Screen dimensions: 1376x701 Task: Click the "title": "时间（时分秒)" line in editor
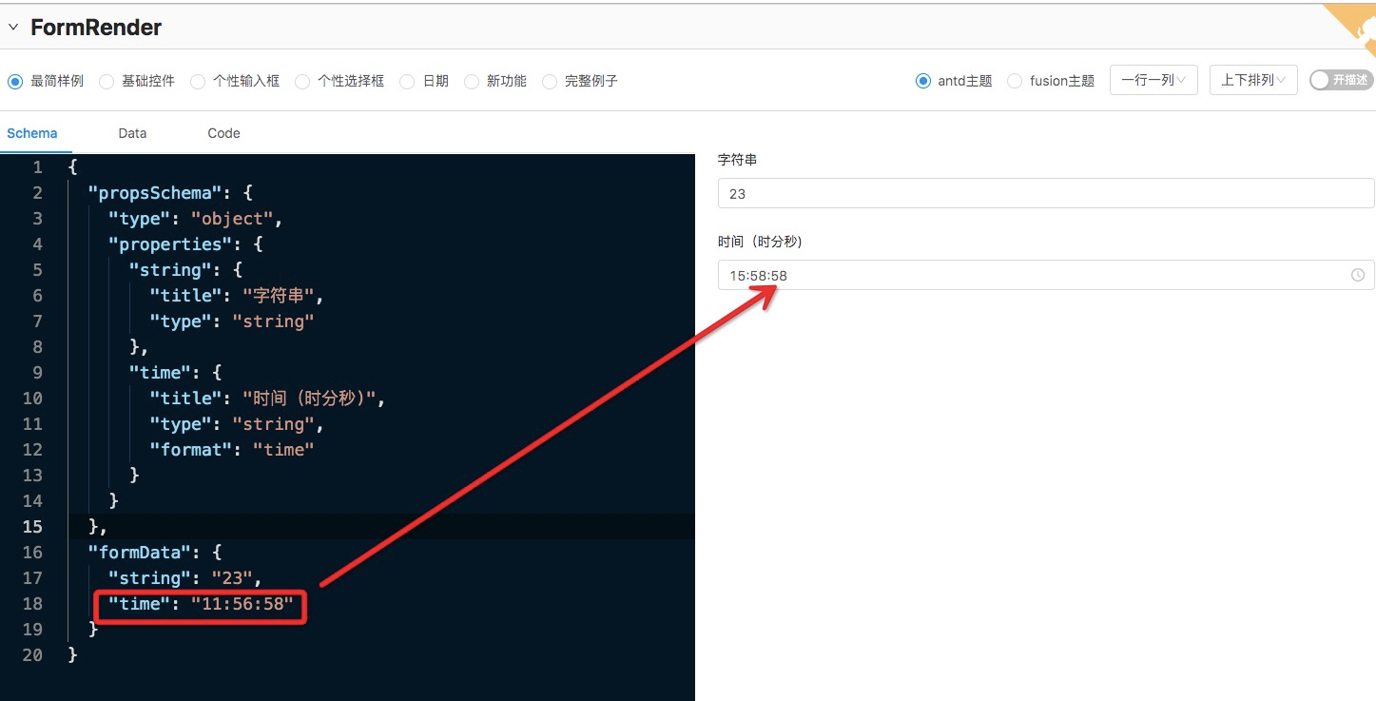coord(267,399)
